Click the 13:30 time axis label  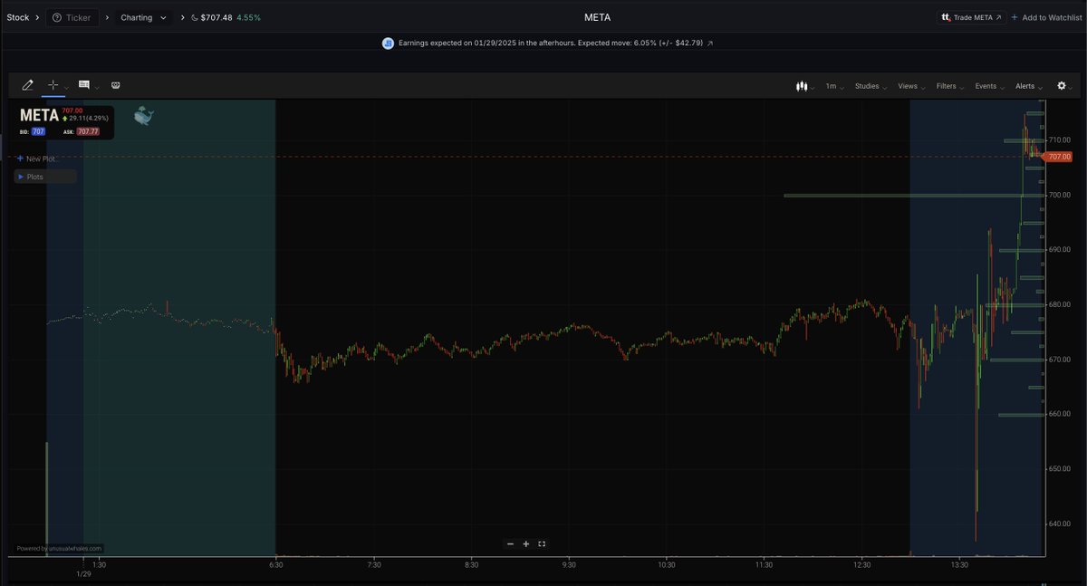point(959,565)
